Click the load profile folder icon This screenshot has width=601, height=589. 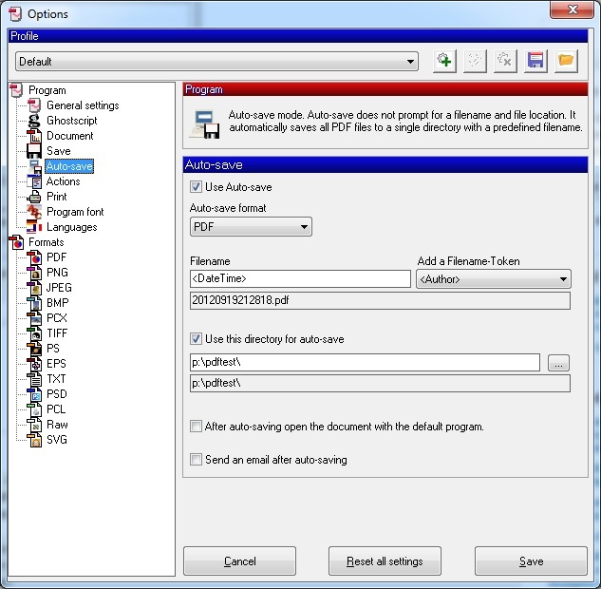point(566,61)
